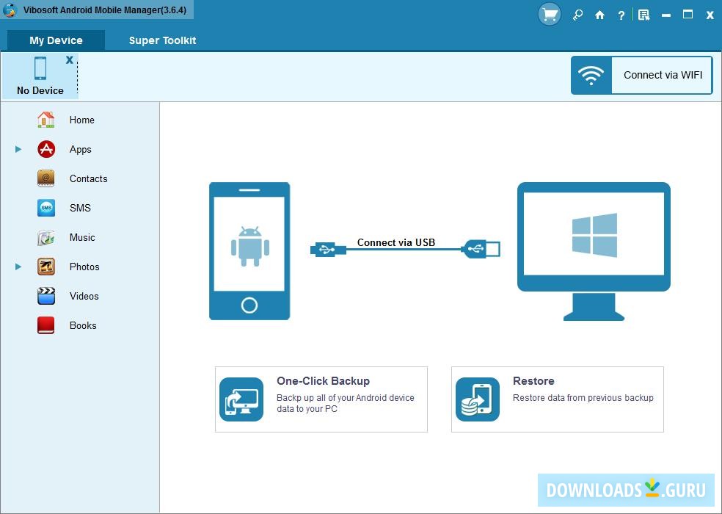This screenshot has height=514, width=722.
Task: Open the Home icon in the titlebar
Action: click(x=599, y=14)
